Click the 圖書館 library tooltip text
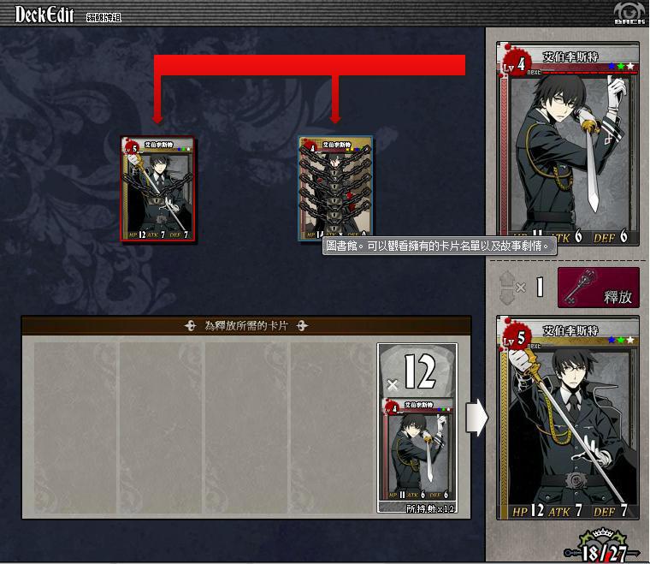The height and width of the screenshot is (564, 650). 440,246
